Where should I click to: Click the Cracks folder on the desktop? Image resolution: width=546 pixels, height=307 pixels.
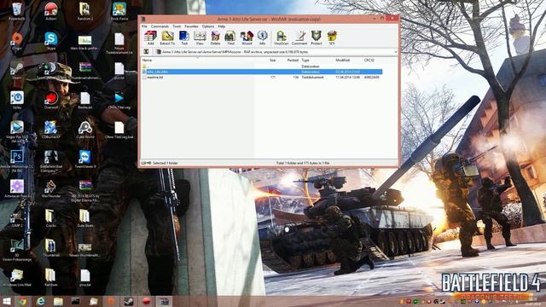coord(51,218)
